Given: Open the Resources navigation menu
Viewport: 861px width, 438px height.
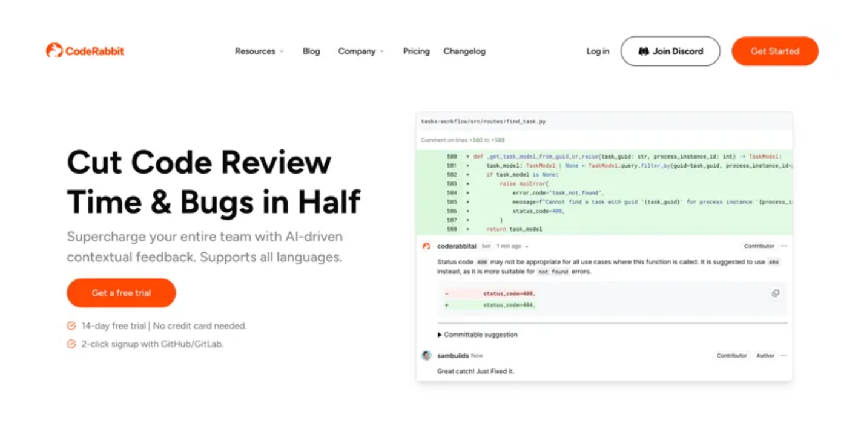Looking at the screenshot, I should (259, 51).
